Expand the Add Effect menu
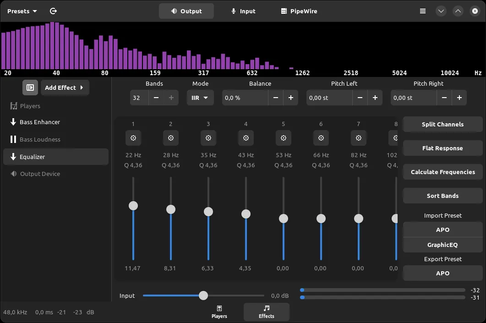The image size is (486, 323). 65,88
